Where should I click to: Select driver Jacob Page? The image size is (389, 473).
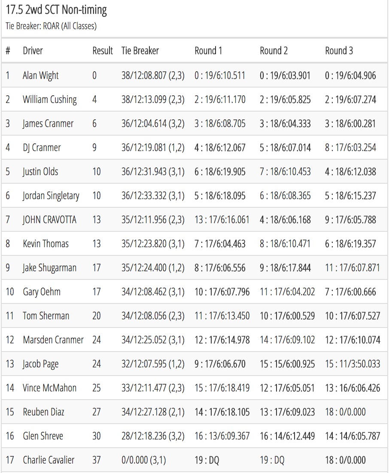click(41, 364)
